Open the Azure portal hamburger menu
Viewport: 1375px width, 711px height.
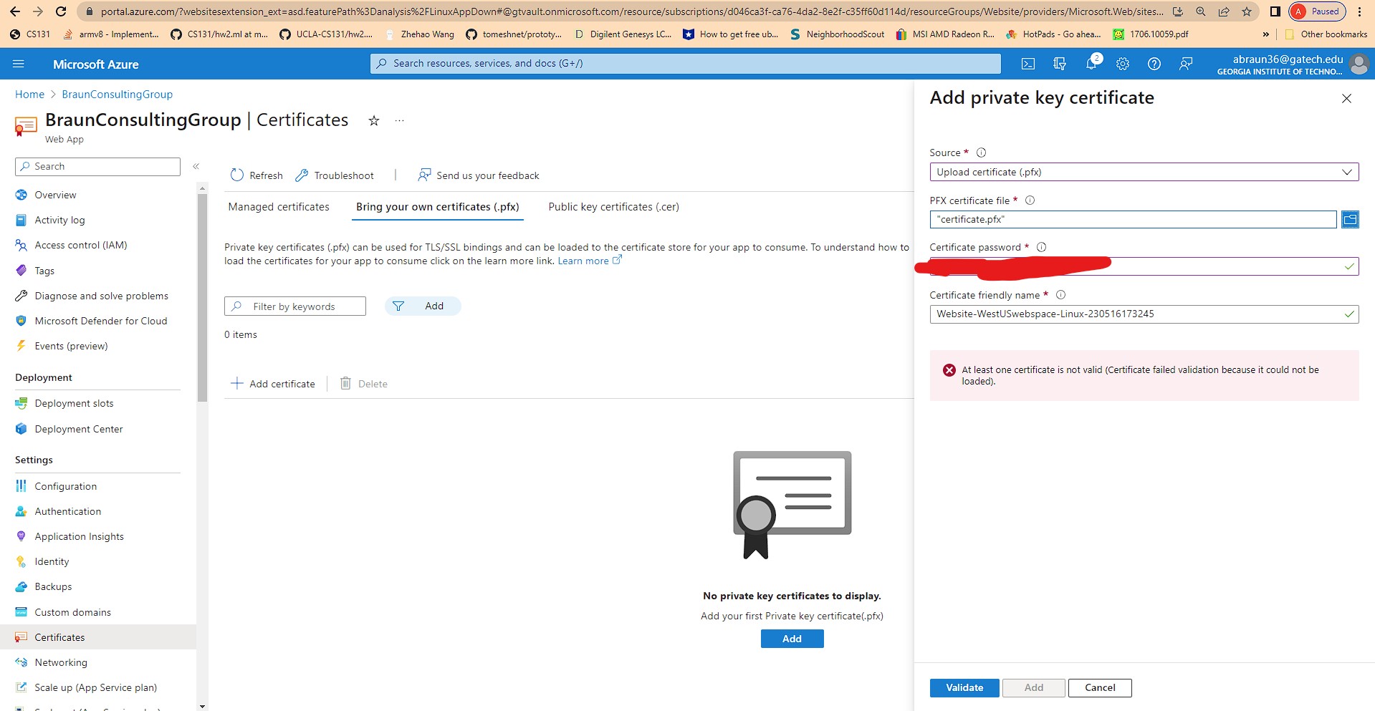click(19, 64)
